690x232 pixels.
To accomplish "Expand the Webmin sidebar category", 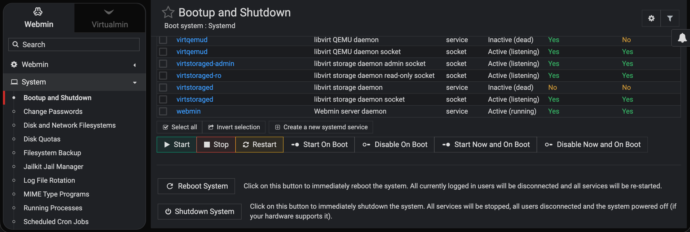I will click(x=74, y=65).
